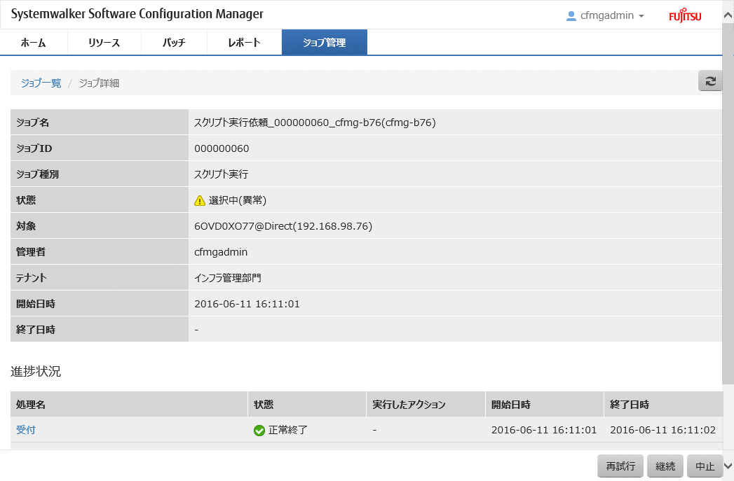Screen dimensions: 734x481
Task: Click the ジョブ詳細 breadcrumb text
Action: coord(100,83)
